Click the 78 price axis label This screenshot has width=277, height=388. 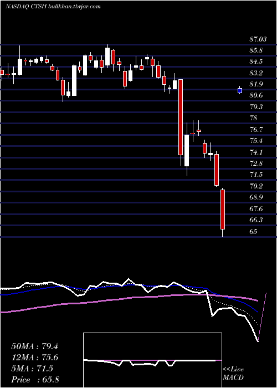pos(253,118)
